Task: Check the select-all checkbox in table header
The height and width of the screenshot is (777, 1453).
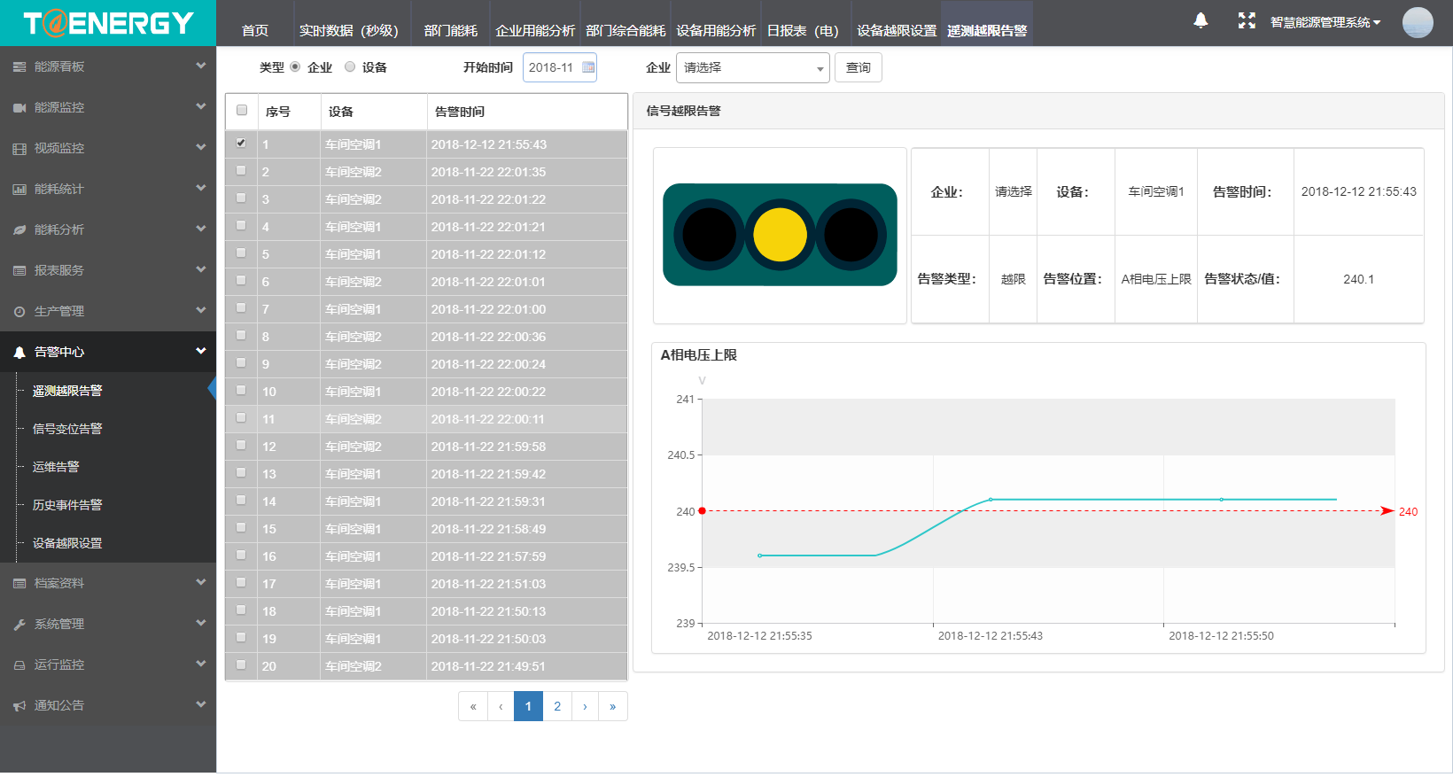Action: [242, 111]
